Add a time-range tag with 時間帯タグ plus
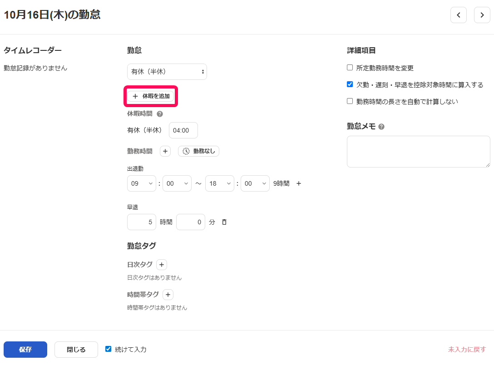The image size is (494, 365). click(x=168, y=295)
